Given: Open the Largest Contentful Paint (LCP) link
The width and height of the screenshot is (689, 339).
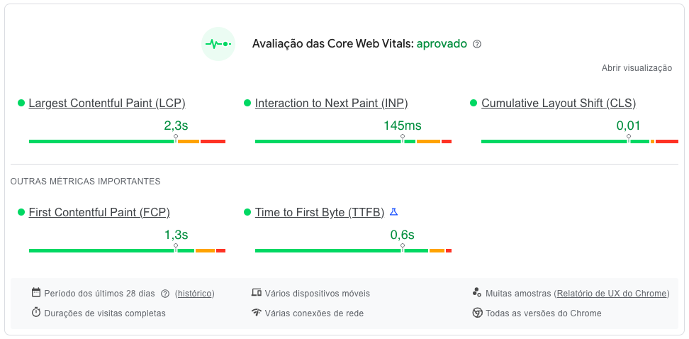Looking at the screenshot, I should 107,104.
